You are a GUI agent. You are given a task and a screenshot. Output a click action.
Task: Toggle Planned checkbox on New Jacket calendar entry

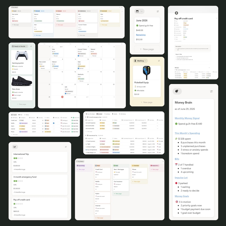pyautogui.click(x=40, y=69)
